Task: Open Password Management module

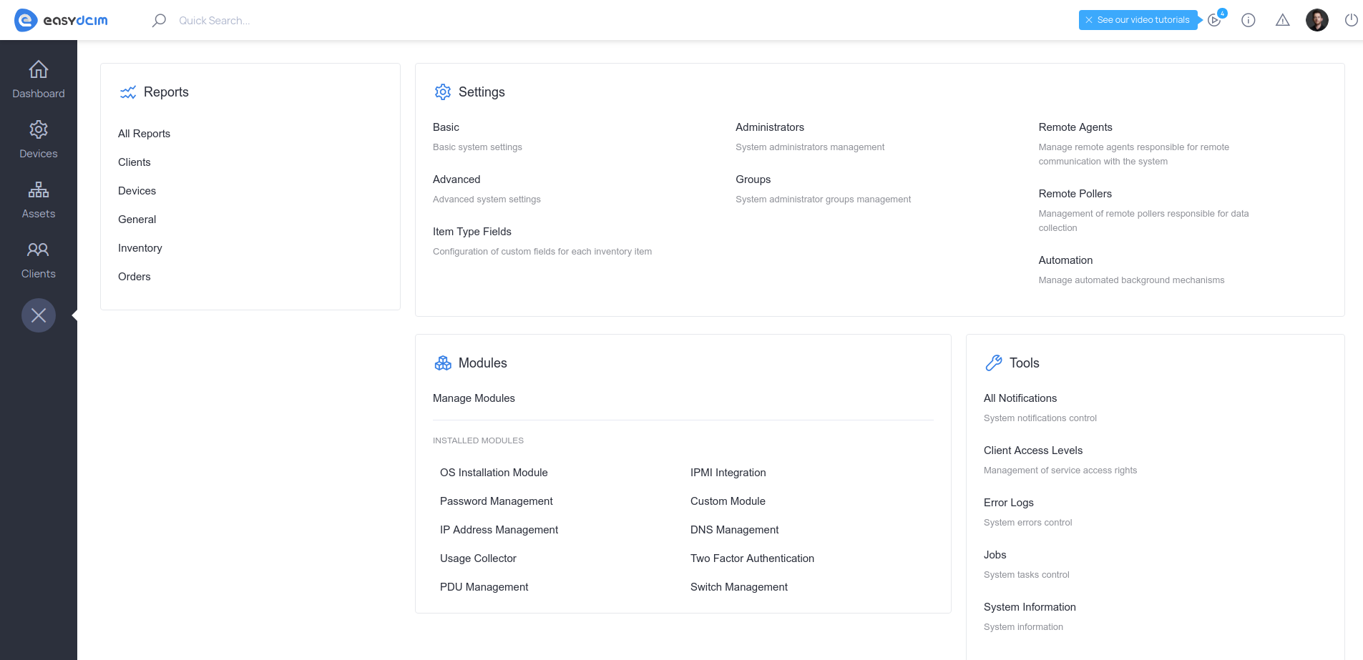Action: click(497, 501)
